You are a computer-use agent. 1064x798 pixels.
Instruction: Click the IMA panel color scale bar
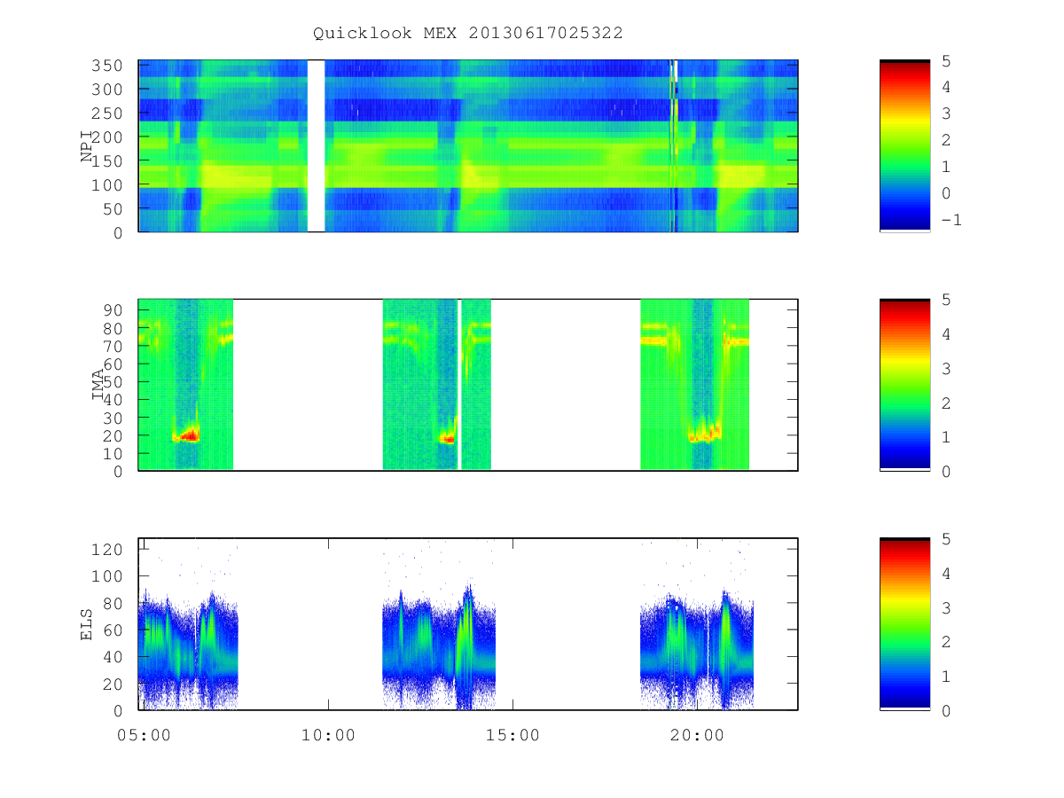click(x=904, y=385)
